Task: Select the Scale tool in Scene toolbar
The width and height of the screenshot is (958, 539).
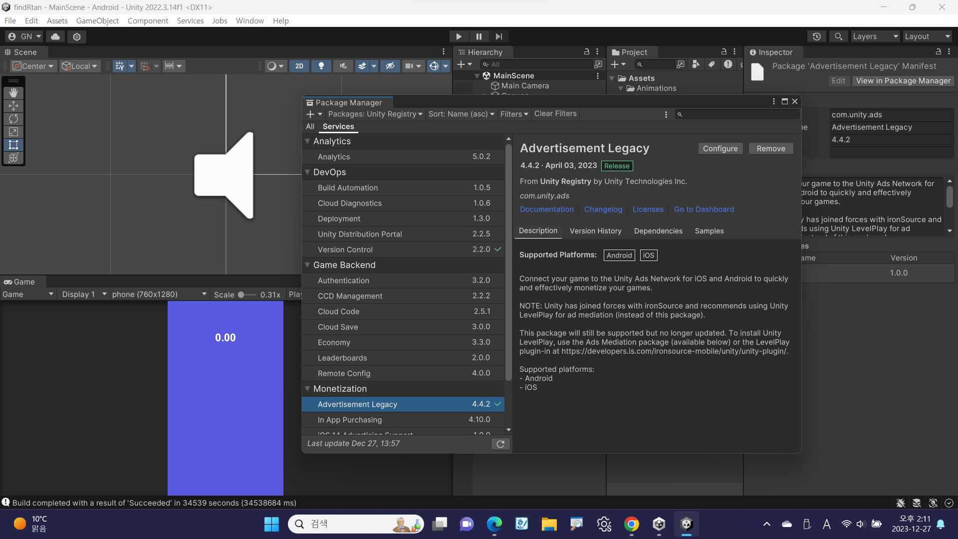Action: [x=13, y=132]
